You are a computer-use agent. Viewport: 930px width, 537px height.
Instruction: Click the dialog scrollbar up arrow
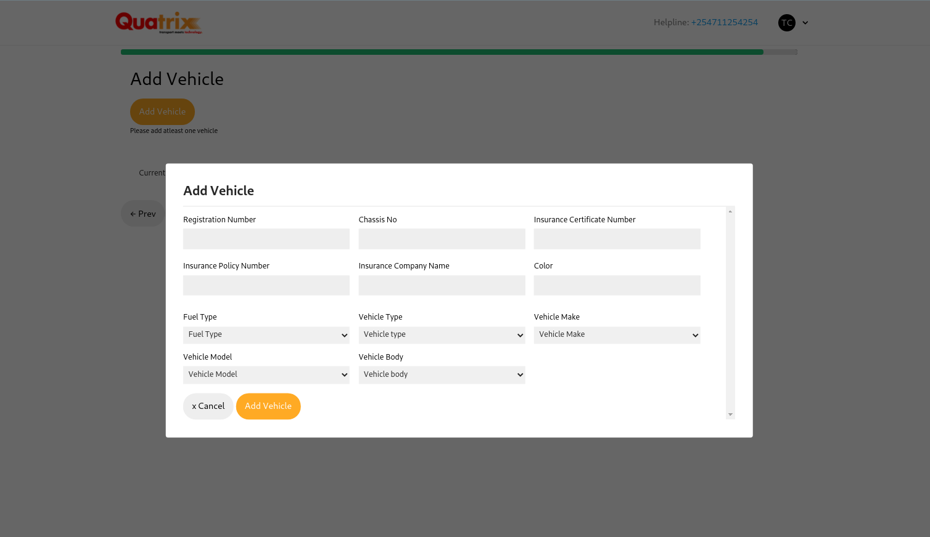[730, 211]
